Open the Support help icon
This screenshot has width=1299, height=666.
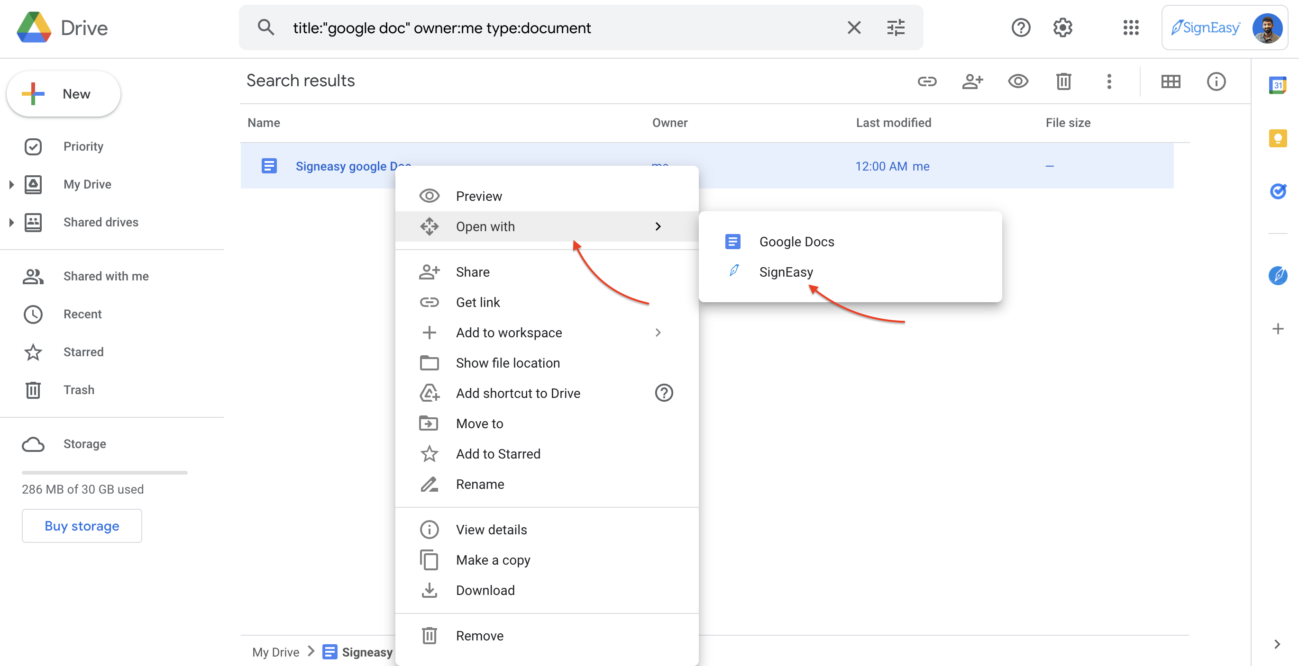tap(1021, 27)
